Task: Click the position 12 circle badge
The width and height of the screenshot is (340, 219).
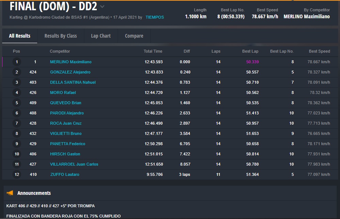Action: (16, 174)
